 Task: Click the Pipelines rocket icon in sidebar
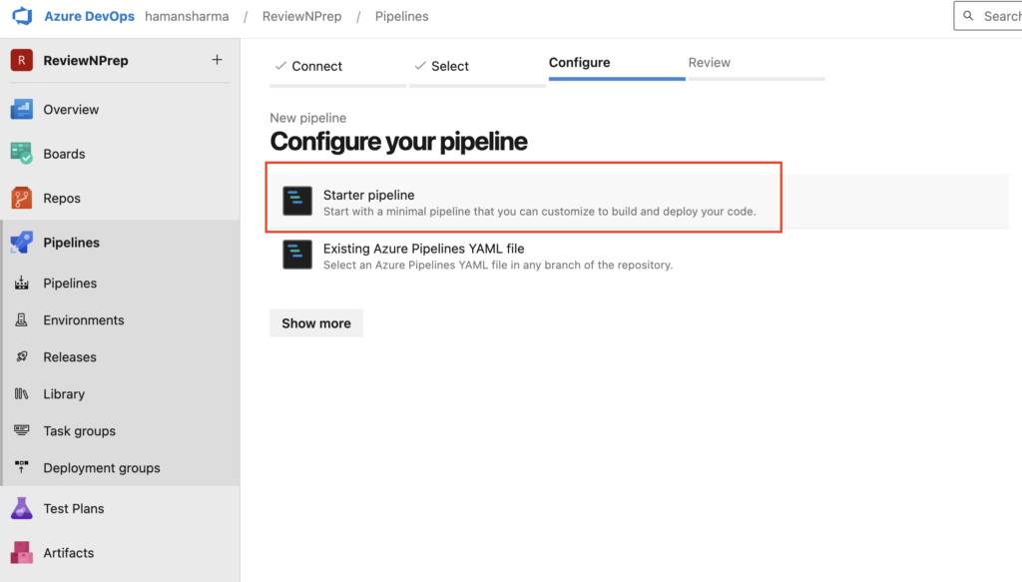(22, 243)
